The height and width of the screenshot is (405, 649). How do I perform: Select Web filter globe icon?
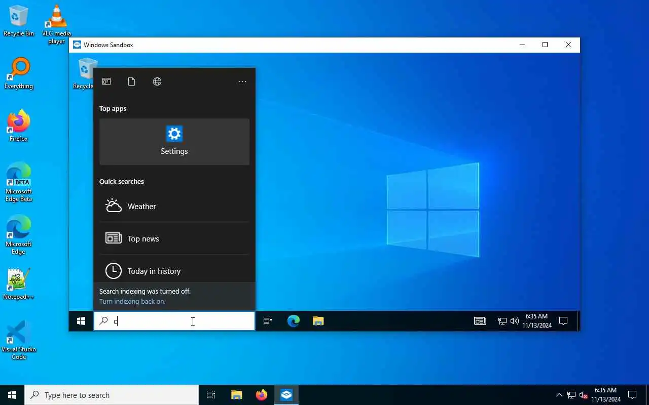click(x=157, y=82)
